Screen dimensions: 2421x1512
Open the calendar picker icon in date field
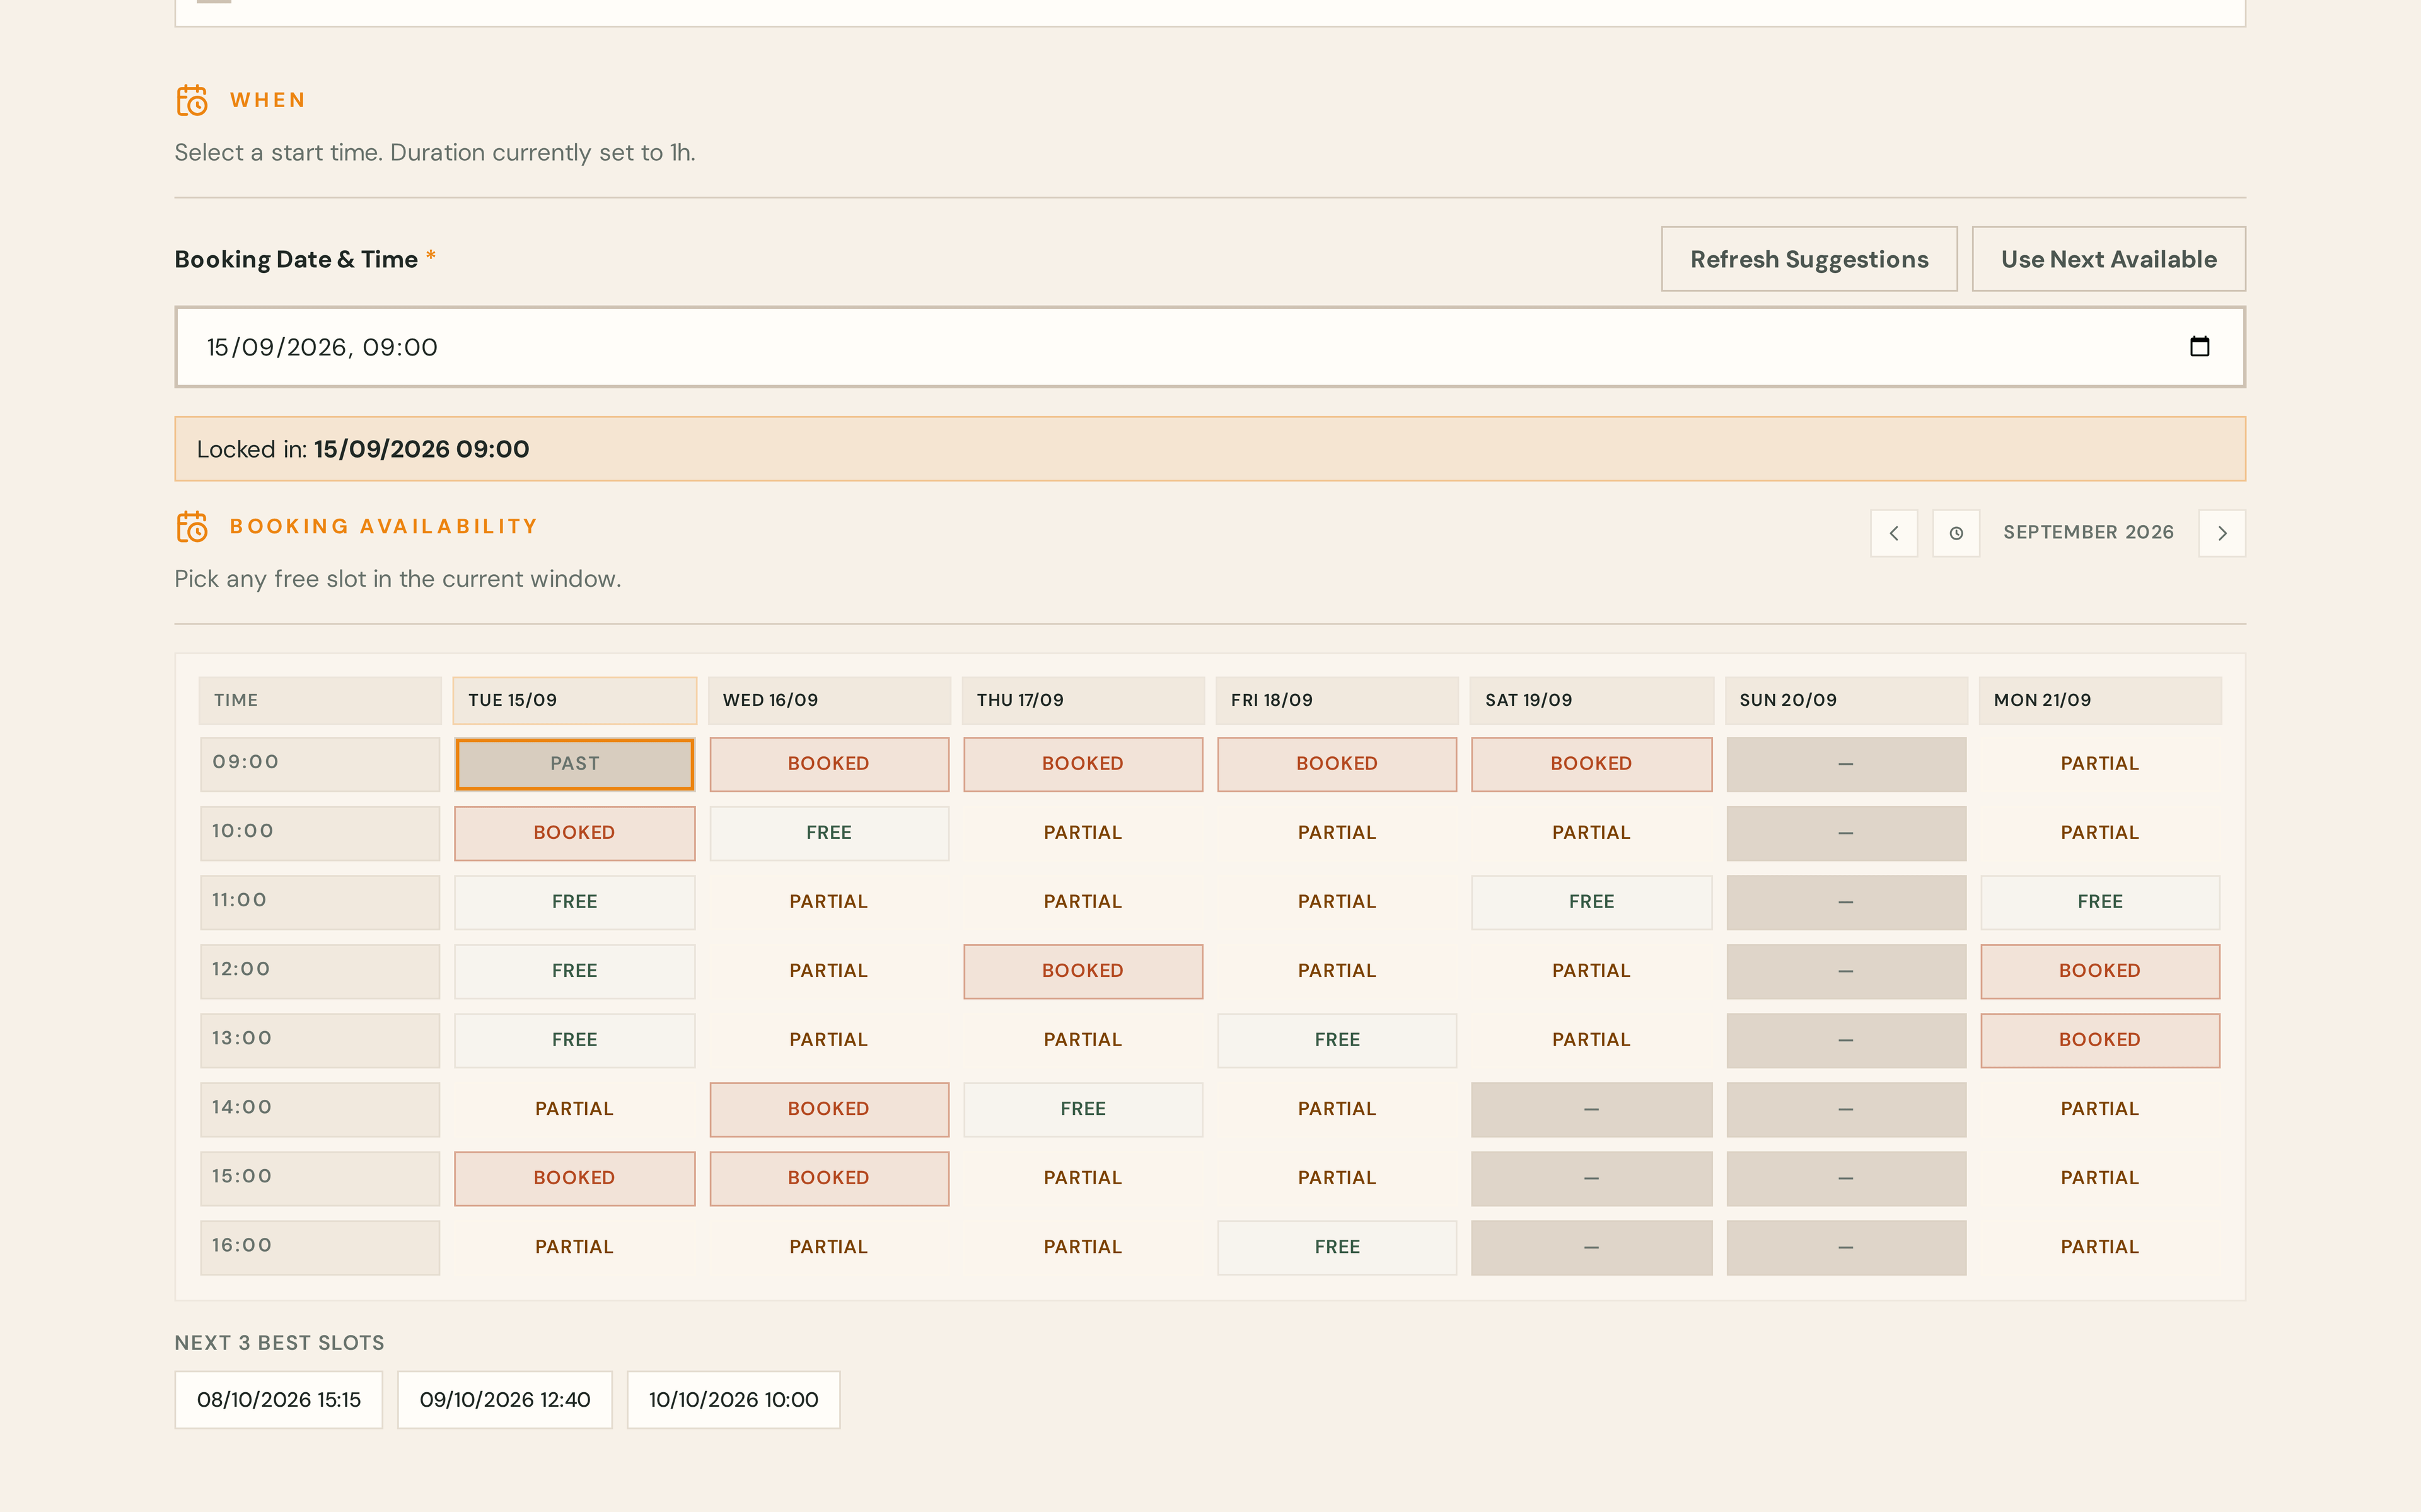[2199, 346]
